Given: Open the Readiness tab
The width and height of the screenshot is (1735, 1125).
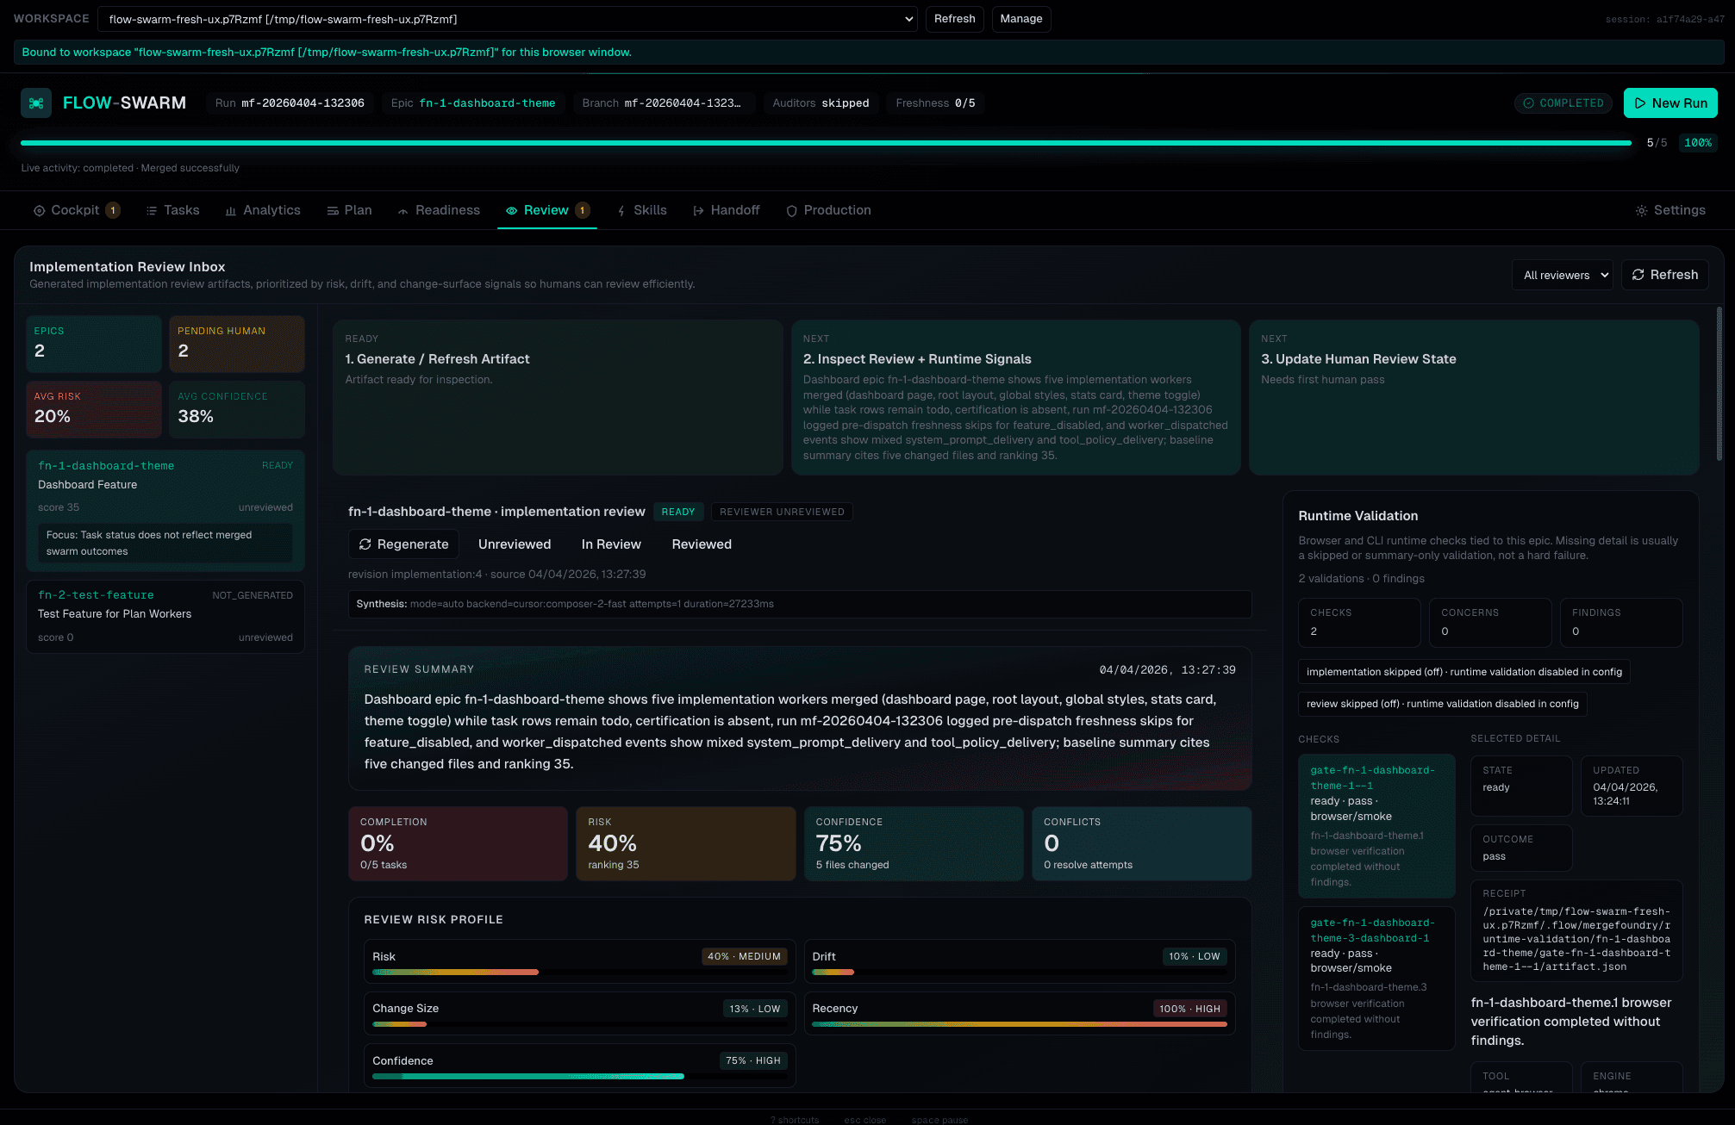Looking at the screenshot, I should 439,211.
